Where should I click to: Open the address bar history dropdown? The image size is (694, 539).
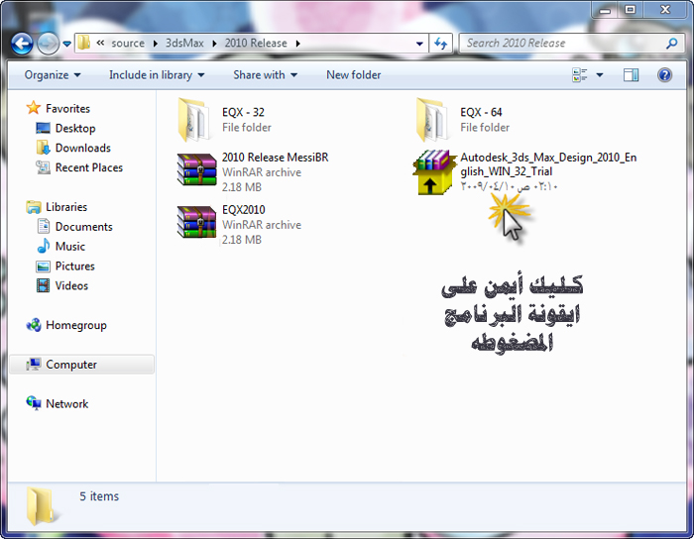pos(419,44)
